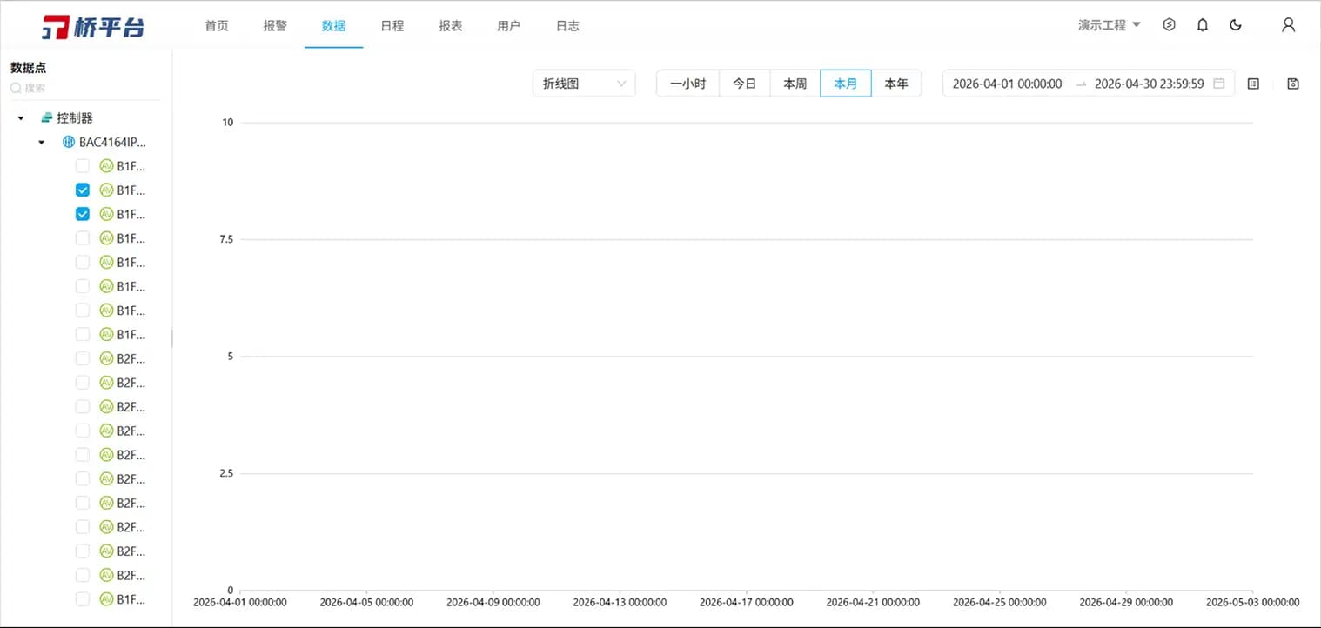Click the hexagon settings icon
The height and width of the screenshot is (628, 1321).
click(x=1170, y=25)
